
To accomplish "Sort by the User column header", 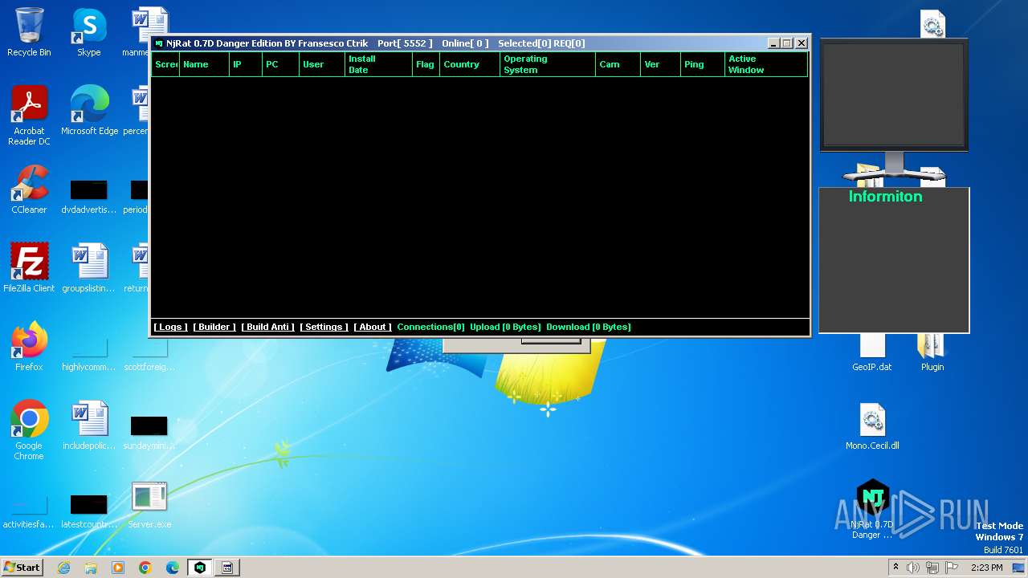I will tap(322, 64).
